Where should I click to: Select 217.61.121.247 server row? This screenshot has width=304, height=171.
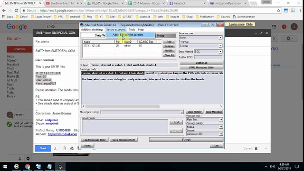122,46
